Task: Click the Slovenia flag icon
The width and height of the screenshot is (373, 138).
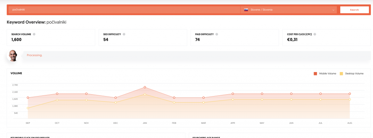Action: (x=246, y=10)
